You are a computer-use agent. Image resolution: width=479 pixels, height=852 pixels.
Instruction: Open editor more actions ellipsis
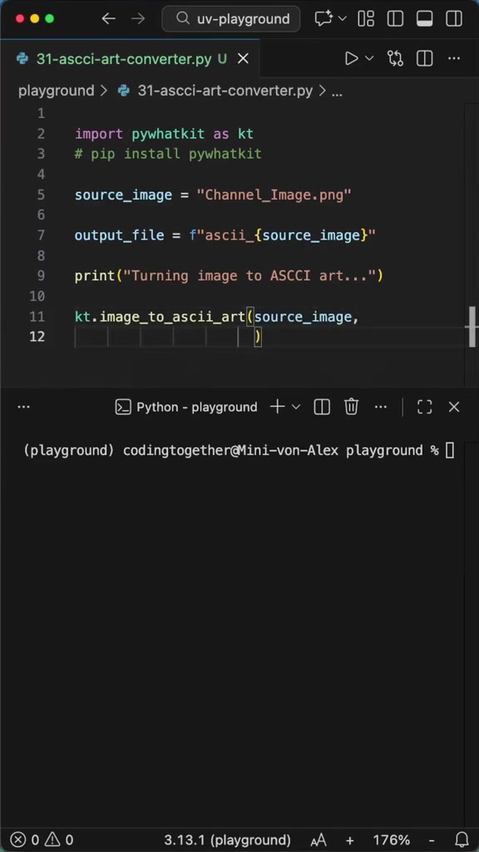[x=453, y=58]
